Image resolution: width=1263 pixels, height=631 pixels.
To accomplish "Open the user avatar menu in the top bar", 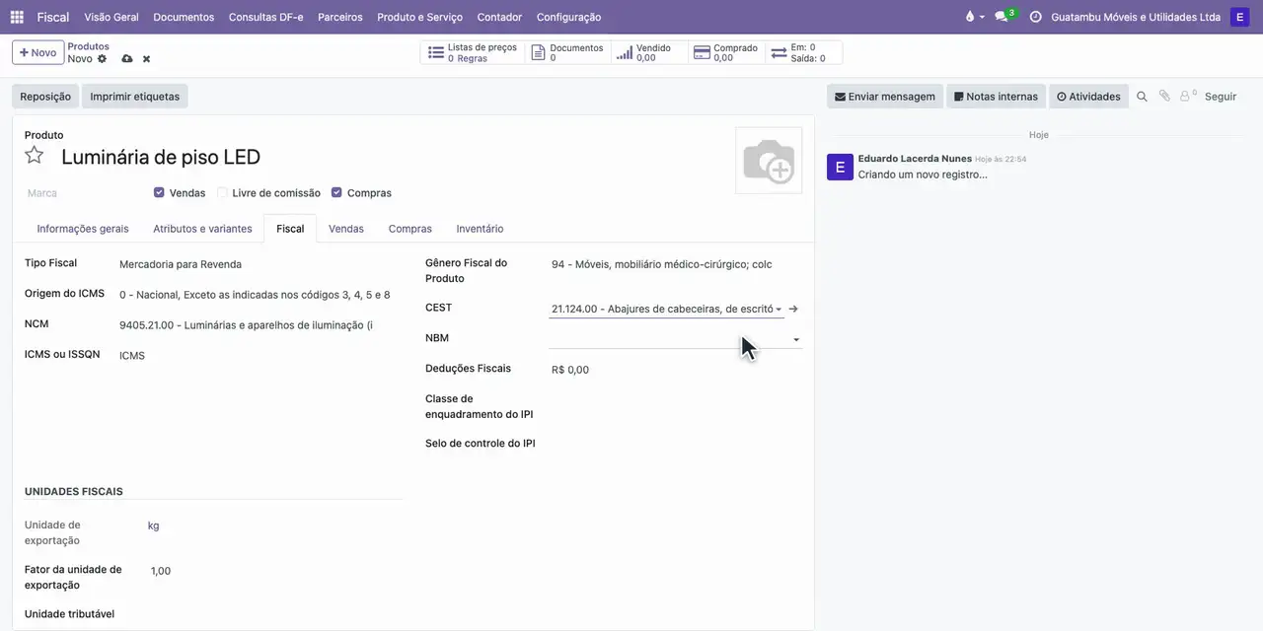I will [1239, 17].
